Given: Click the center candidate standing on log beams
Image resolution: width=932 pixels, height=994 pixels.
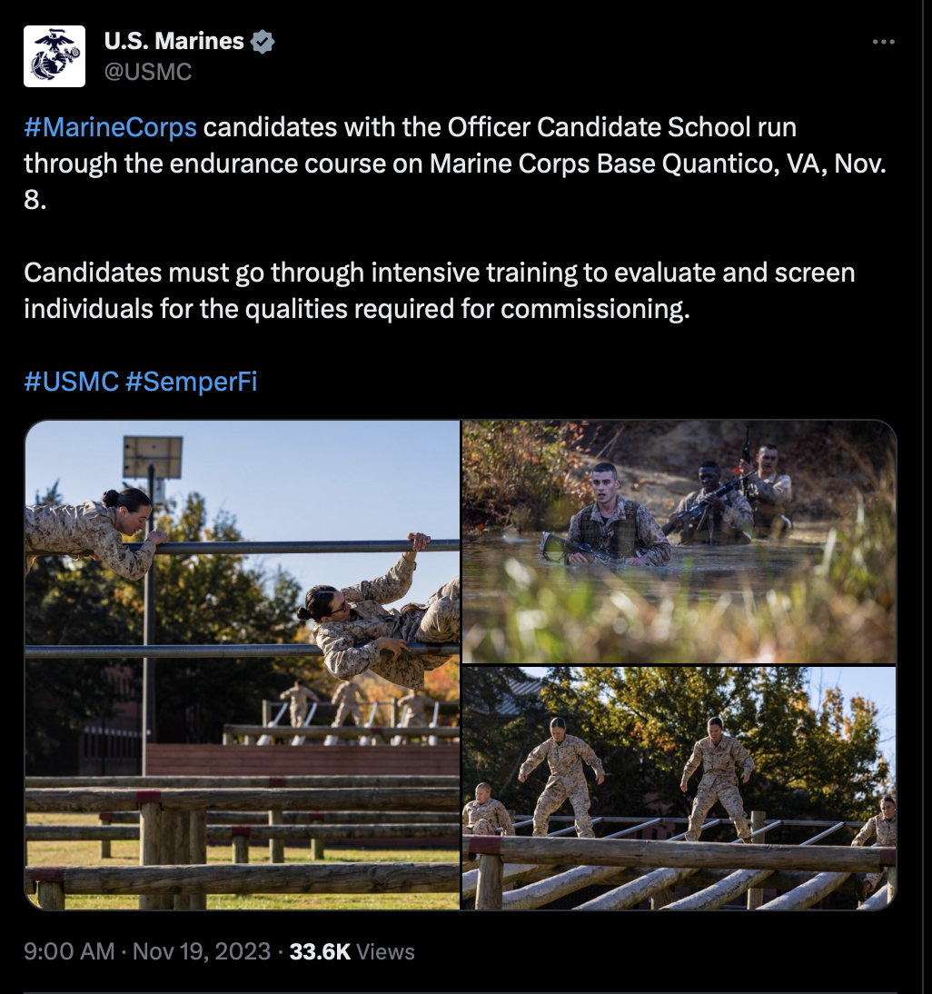Looking at the screenshot, I should tap(717, 779).
